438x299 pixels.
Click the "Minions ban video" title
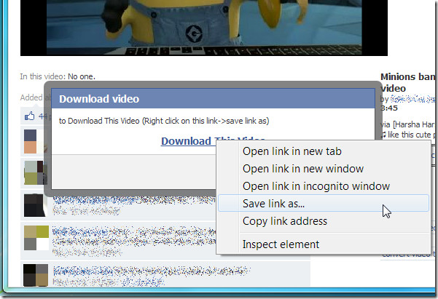click(407, 82)
